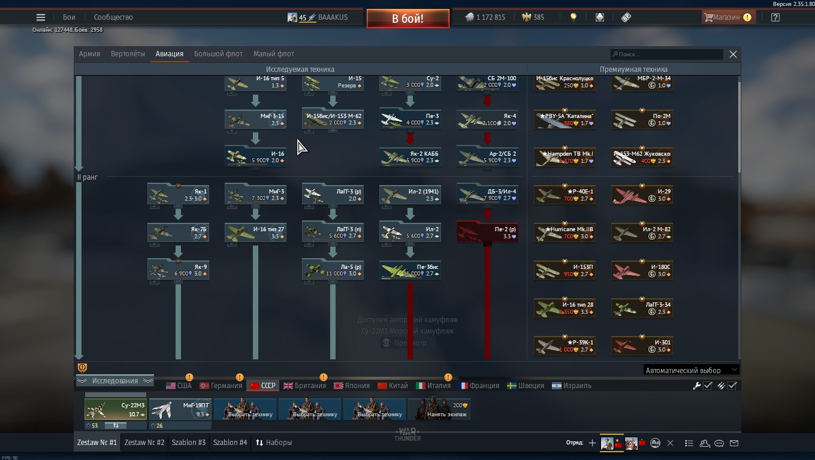Open the chat speech bubble icon
The height and width of the screenshot is (460, 815).
pos(719,443)
